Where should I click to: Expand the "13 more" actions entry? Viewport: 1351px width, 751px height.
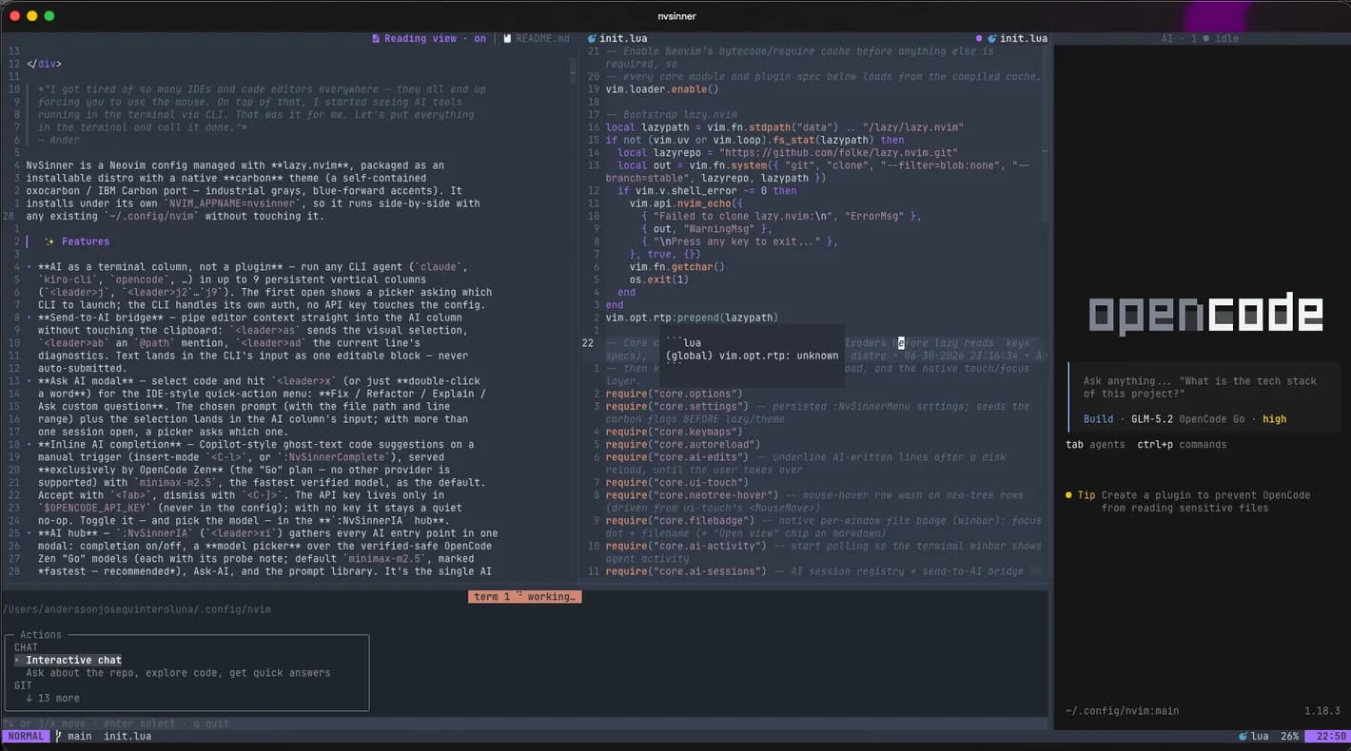[x=53, y=698]
